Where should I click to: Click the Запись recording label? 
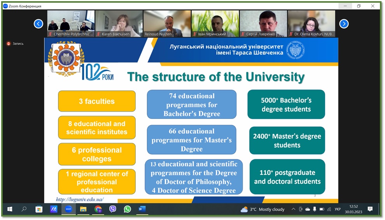tap(18, 44)
